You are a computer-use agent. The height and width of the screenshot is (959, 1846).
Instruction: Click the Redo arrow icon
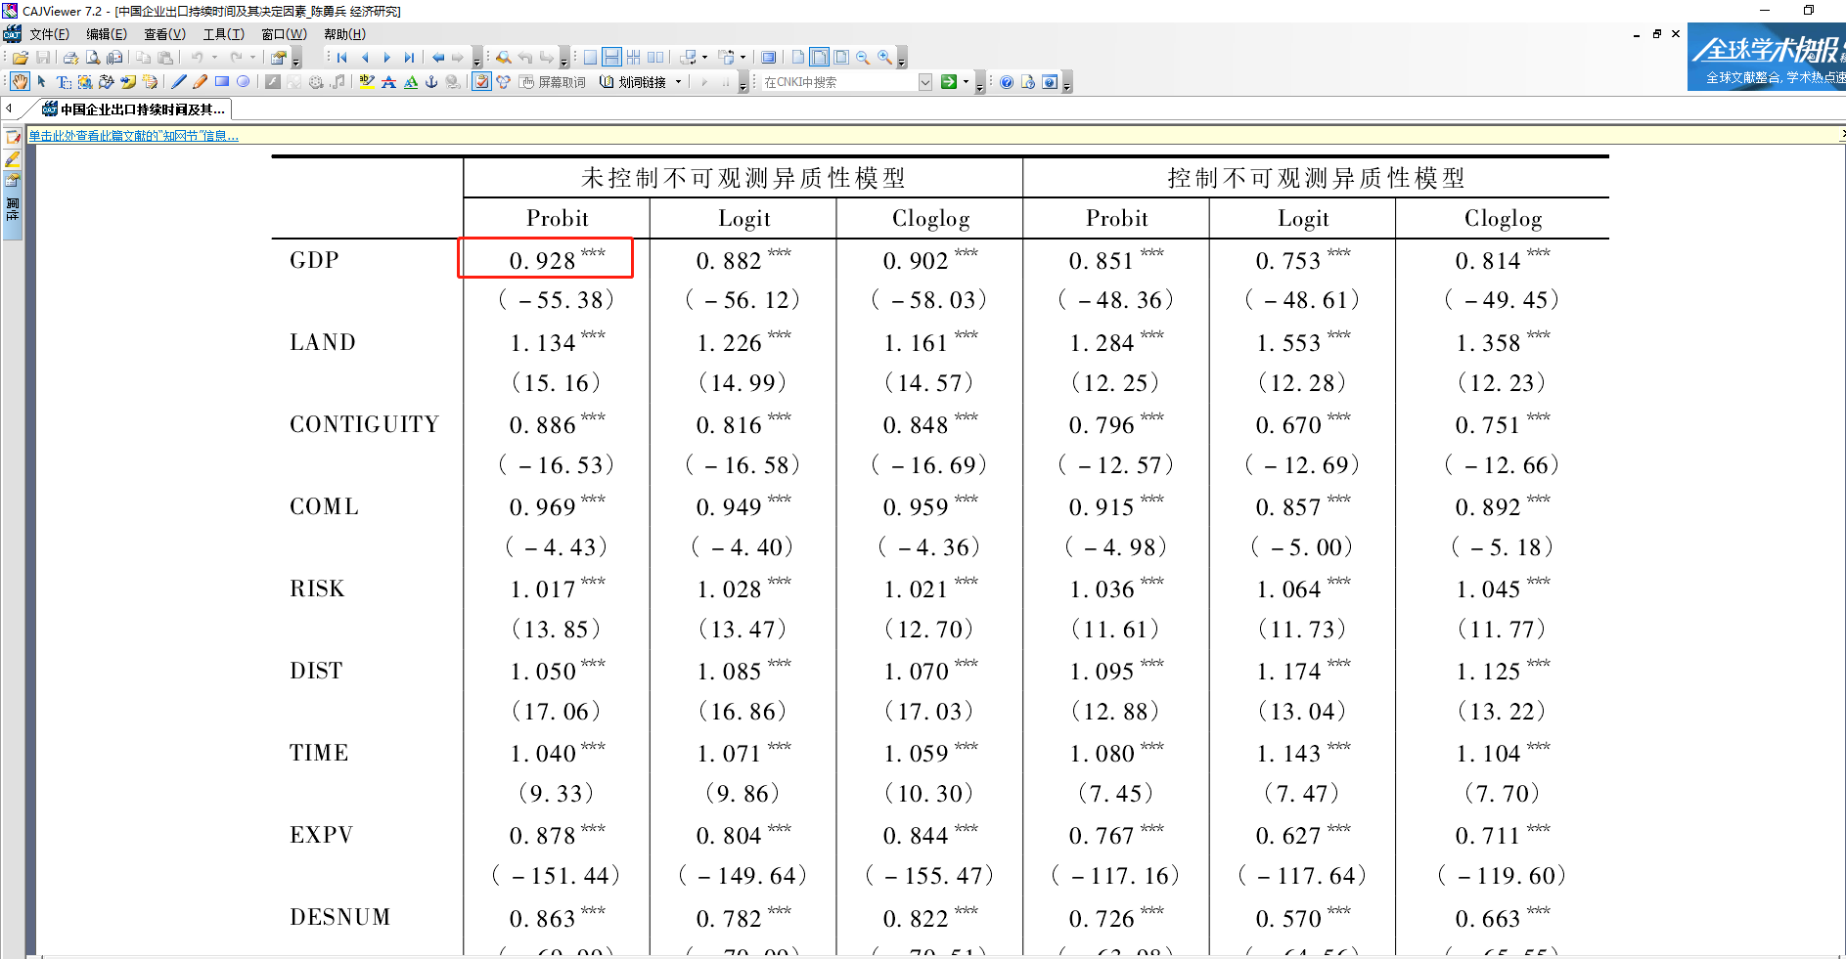[x=236, y=58]
